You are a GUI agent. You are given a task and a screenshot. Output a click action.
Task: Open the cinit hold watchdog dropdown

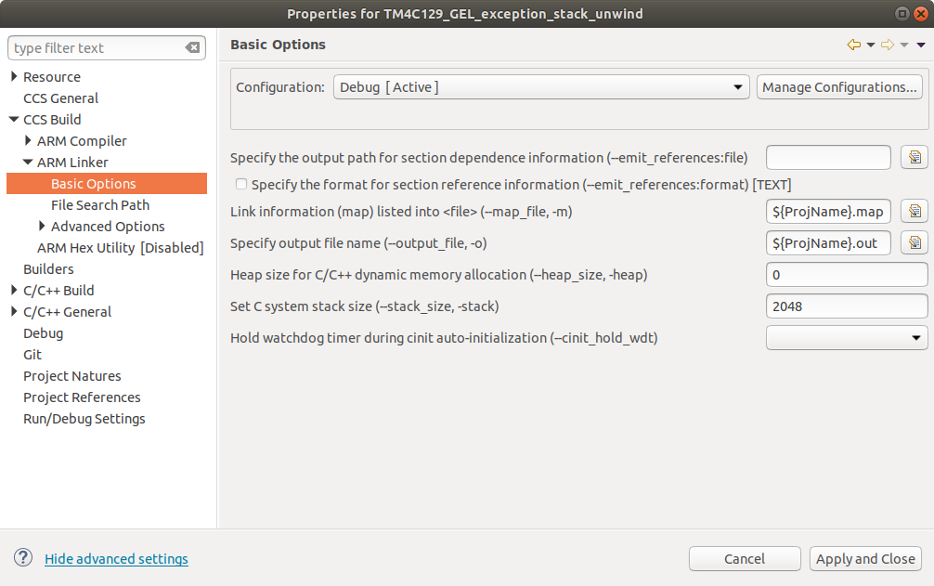click(x=847, y=338)
